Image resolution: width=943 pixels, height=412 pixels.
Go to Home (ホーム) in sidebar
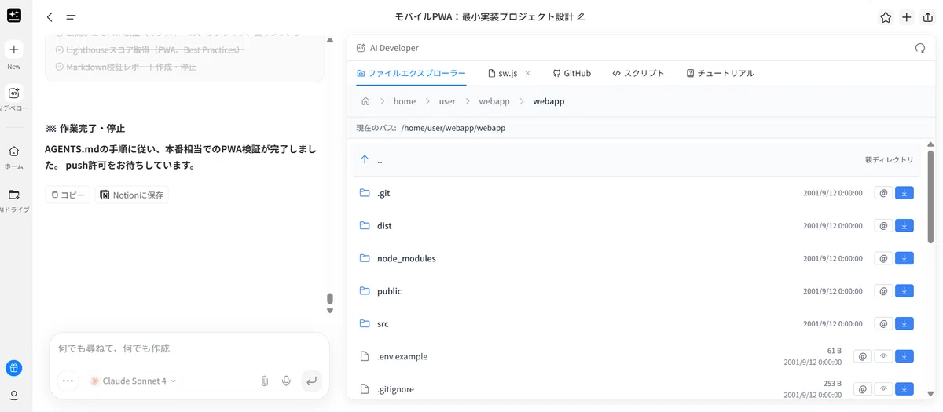click(14, 151)
